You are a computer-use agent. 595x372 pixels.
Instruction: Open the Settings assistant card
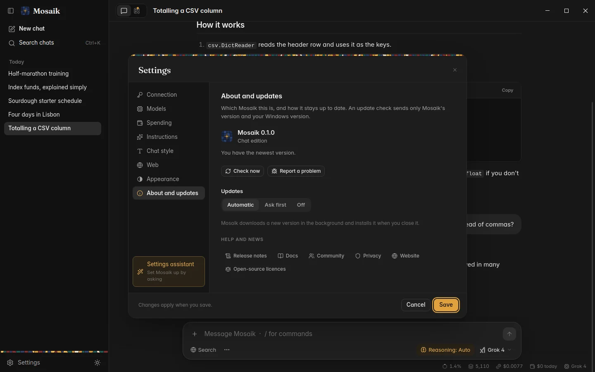click(169, 272)
